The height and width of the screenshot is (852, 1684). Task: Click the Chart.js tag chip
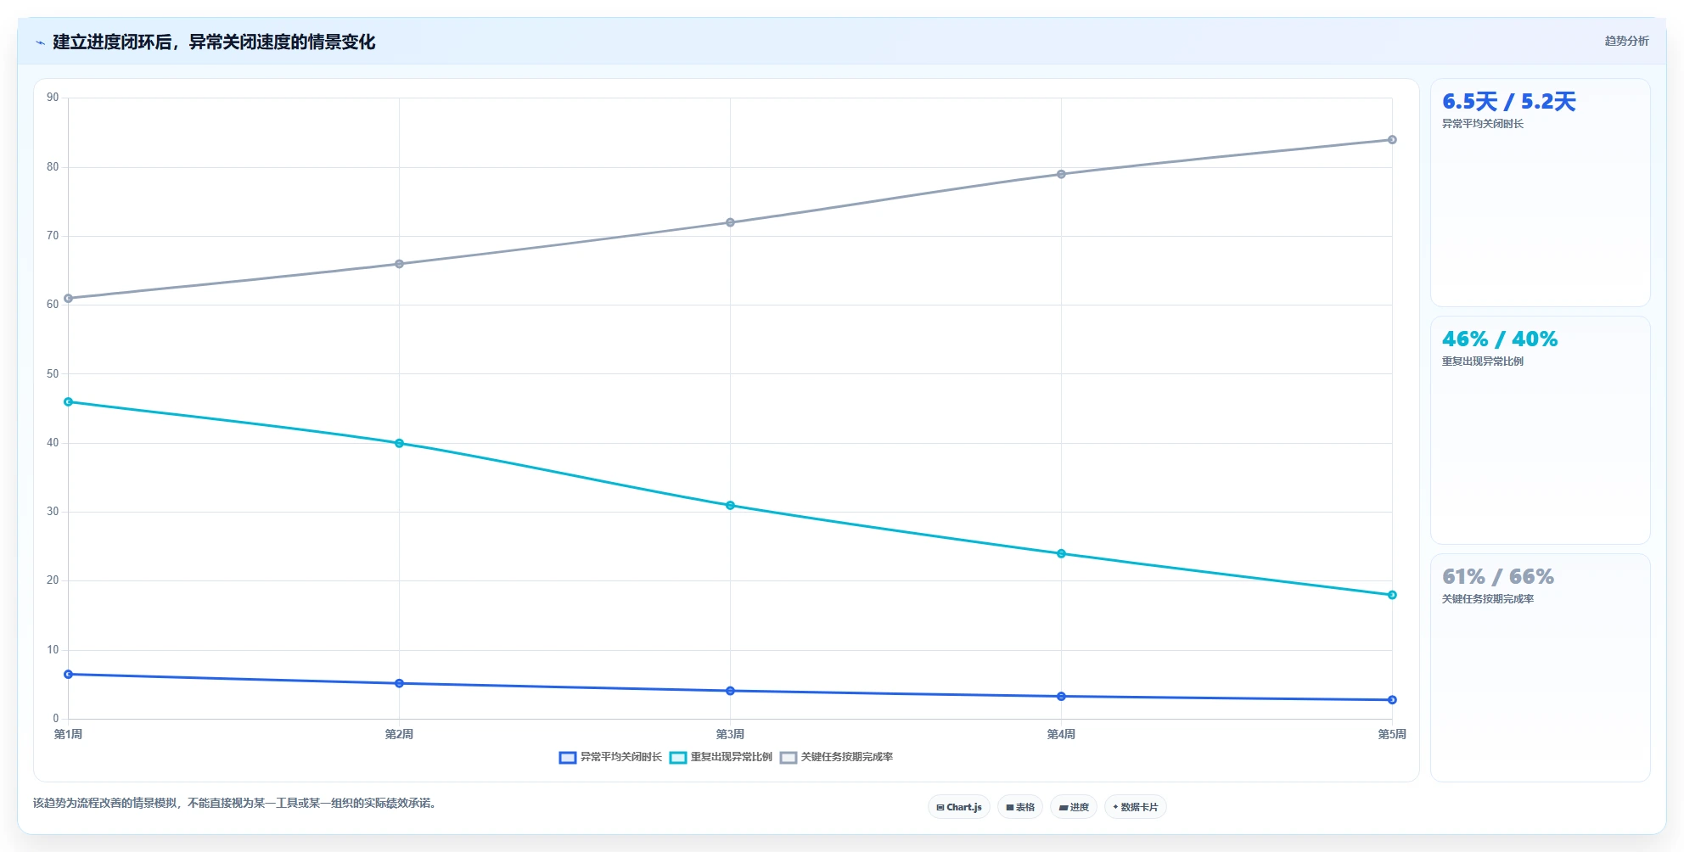[x=959, y=807]
